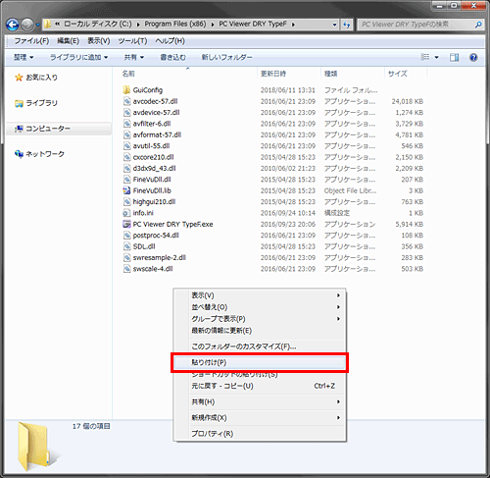This screenshot has height=478, width=490.
Task: Open the view mode dropdown arrow
Action: point(437,58)
